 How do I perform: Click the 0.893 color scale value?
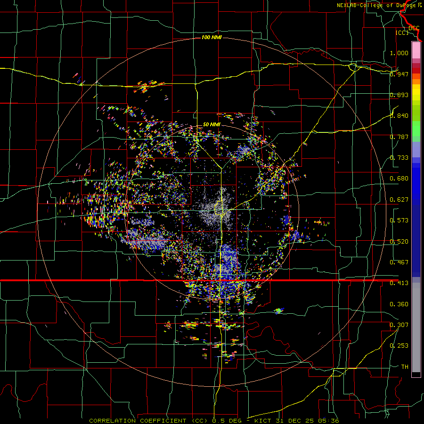point(399,95)
